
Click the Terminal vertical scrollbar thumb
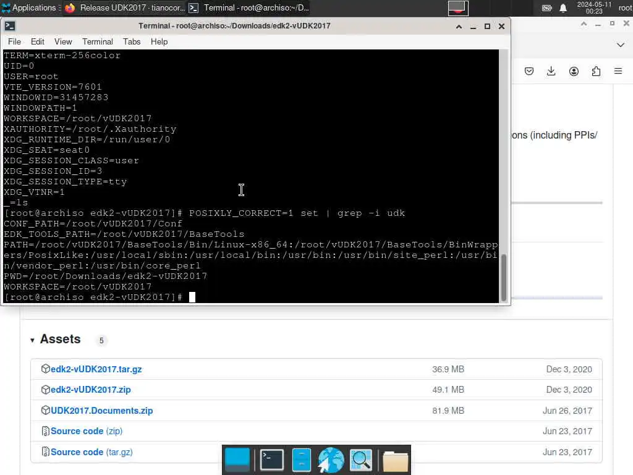pos(503,278)
